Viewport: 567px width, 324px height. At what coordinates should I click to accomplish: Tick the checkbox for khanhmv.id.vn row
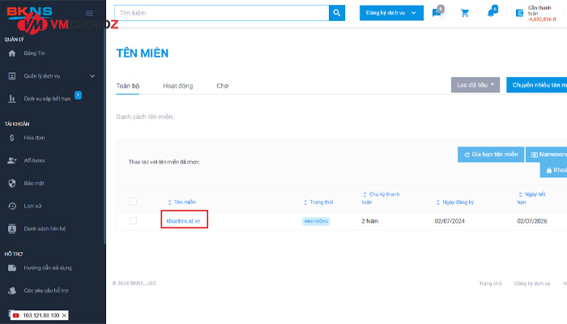pyautogui.click(x=133, y=220)
